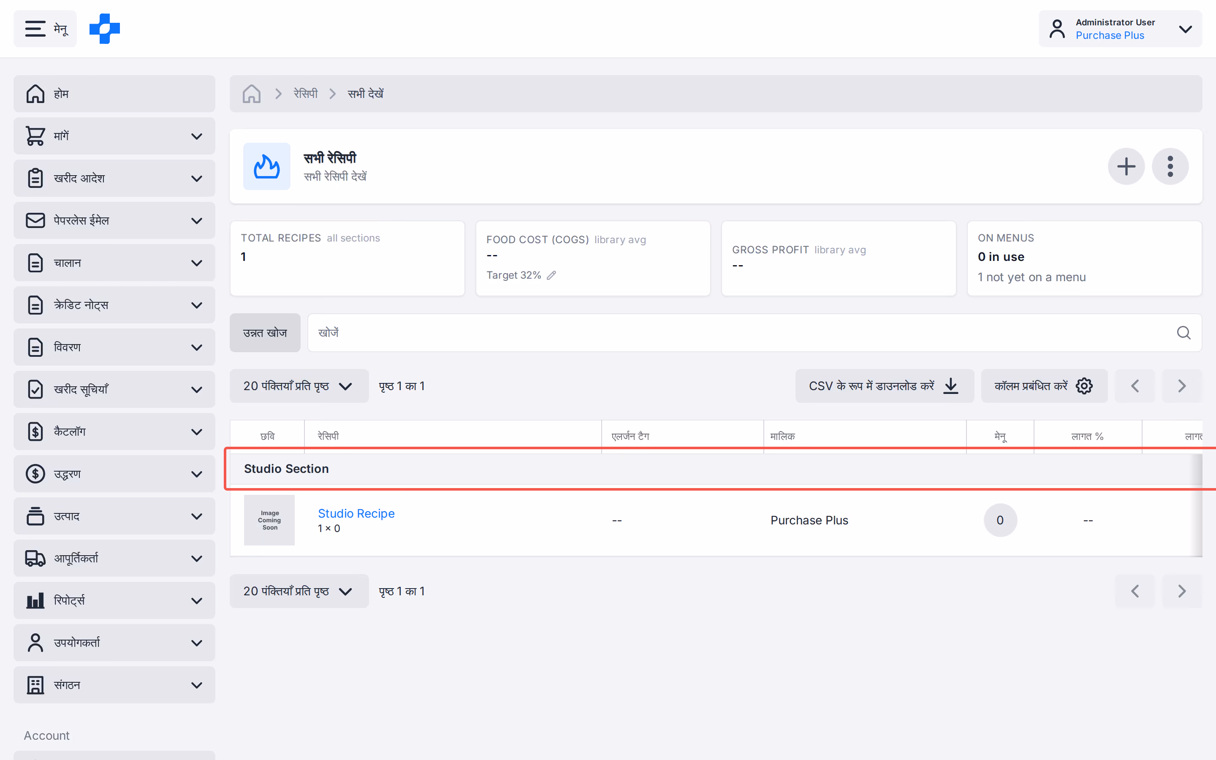The width and height of the screenshot is (1216, 760).
Task: Click the building icon beside संगठन
Action: pos(35,684)
